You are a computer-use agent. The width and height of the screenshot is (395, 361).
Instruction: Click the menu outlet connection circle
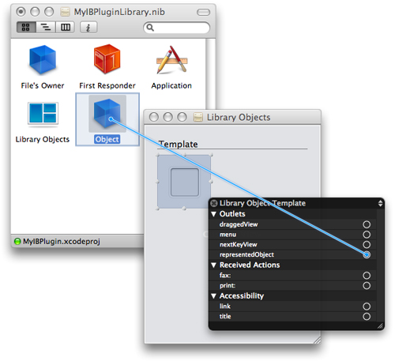(367, 235)
